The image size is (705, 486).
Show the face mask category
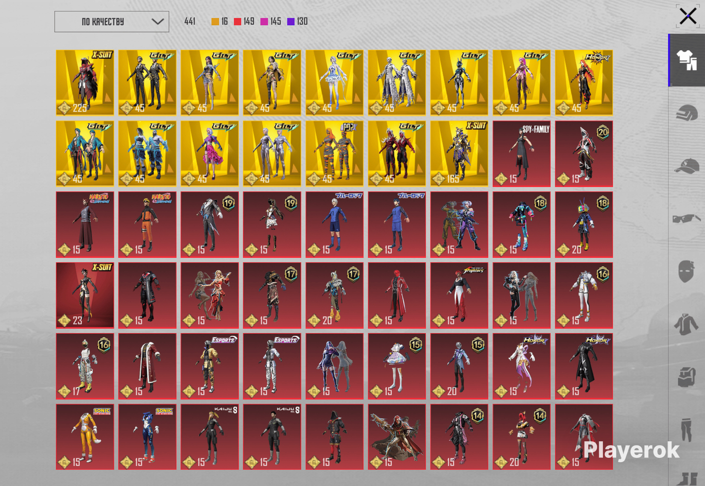(686, 271)
